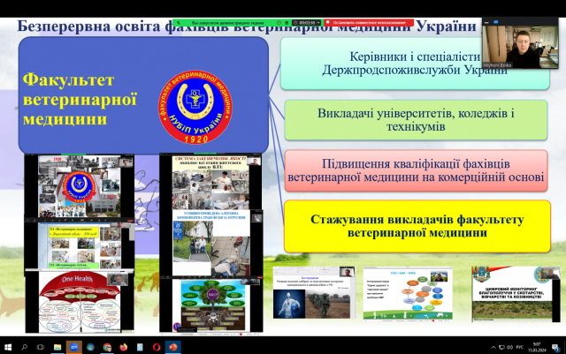Viewport: 566px width, 354px height.
Task: Click the yellow Стажування викладачів факультету box
Action: [x=416, y=226]
